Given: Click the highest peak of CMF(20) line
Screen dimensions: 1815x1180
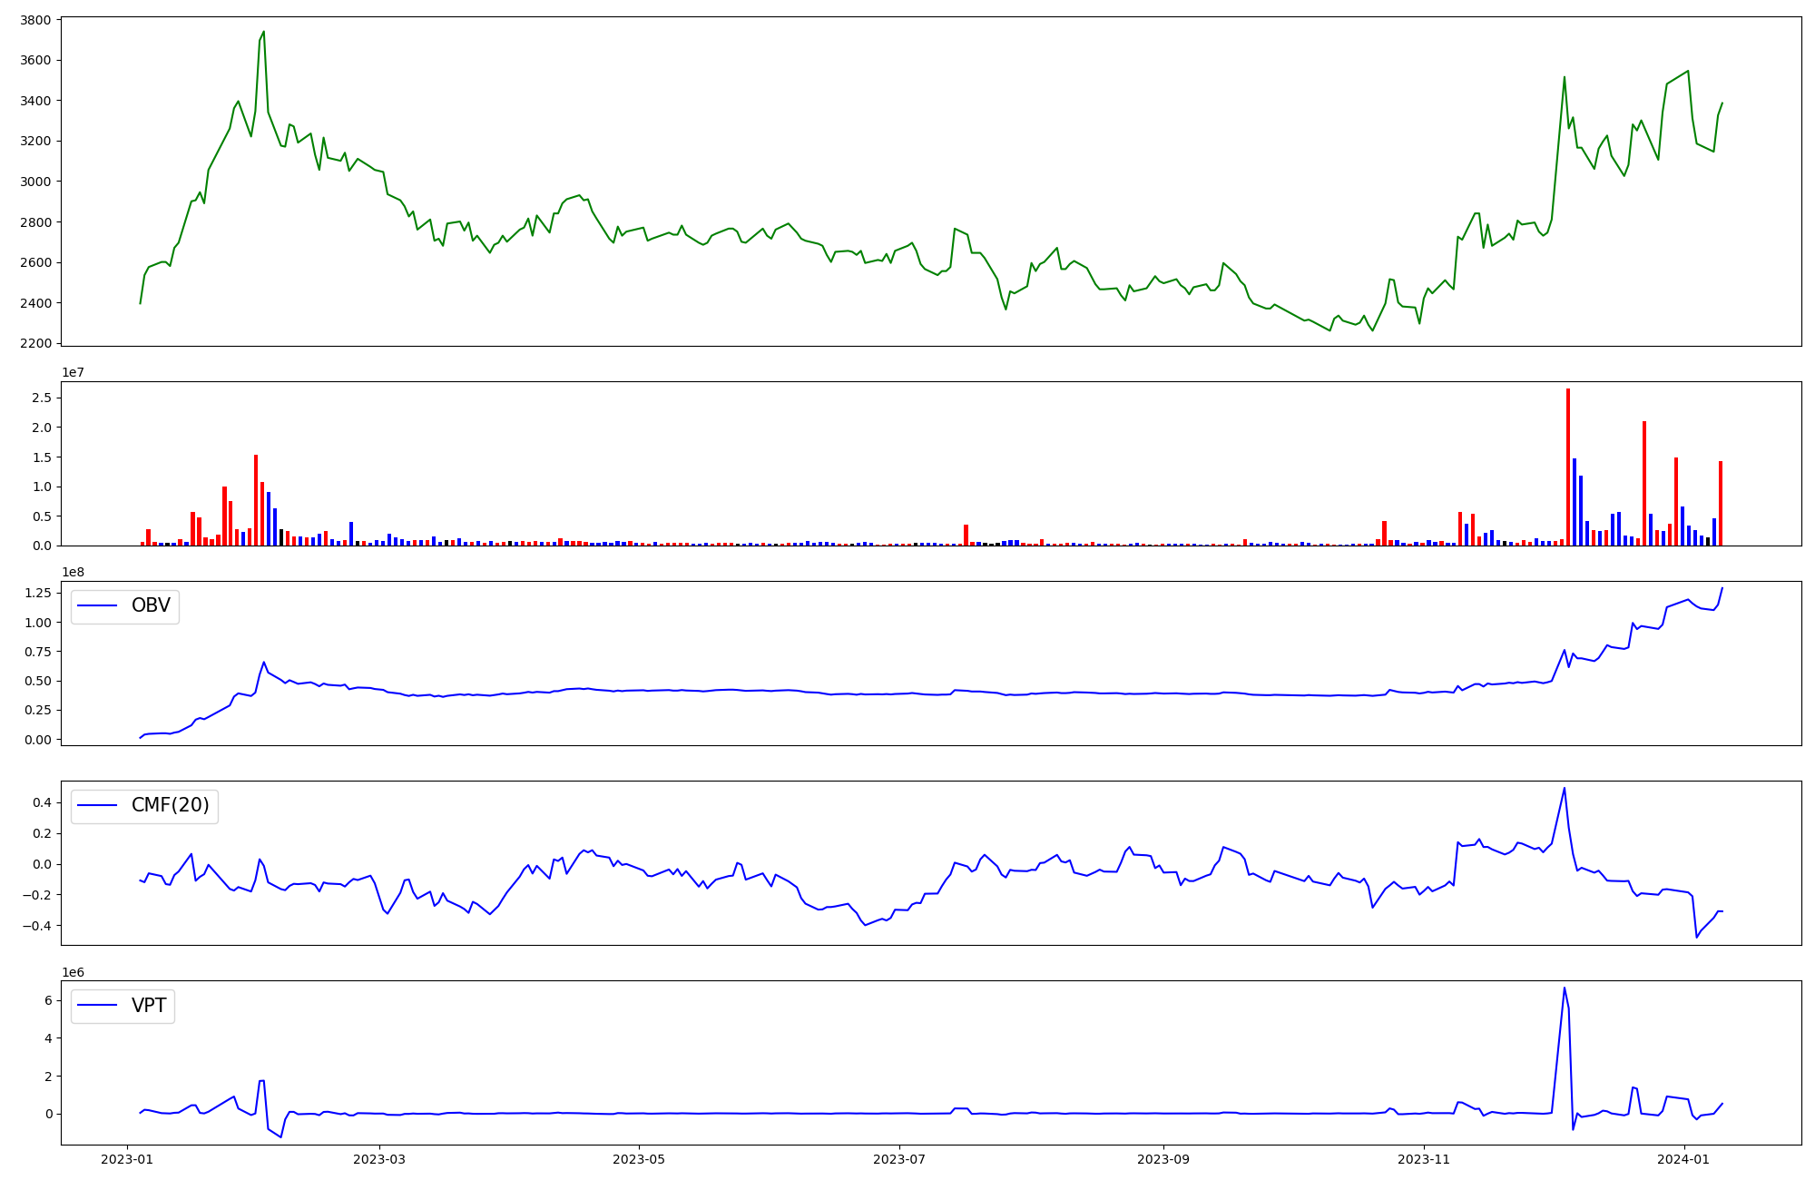Looking at the screenshot, I should 1565,789.
